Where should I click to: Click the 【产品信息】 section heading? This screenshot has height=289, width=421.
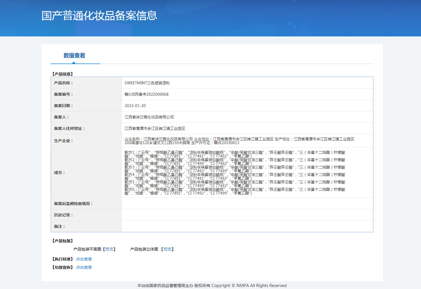tap(63, 74)
